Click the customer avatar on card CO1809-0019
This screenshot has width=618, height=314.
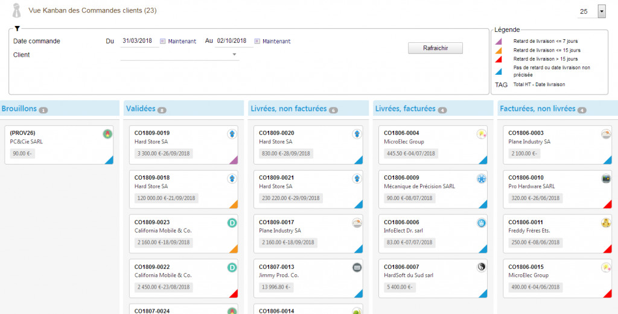point(231,134)
